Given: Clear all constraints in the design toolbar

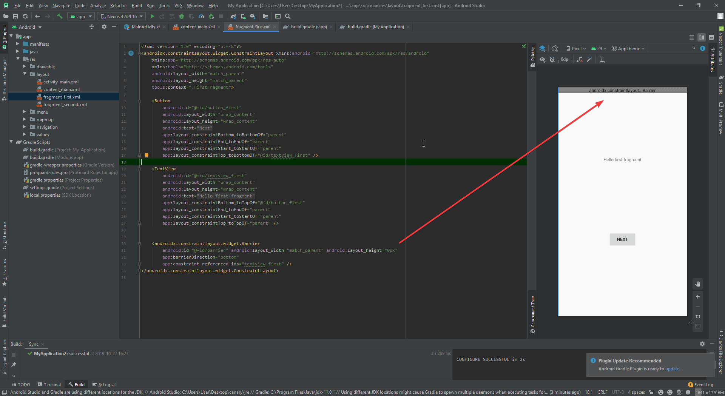Looking at the screenshot, I should tap(579, 59).
